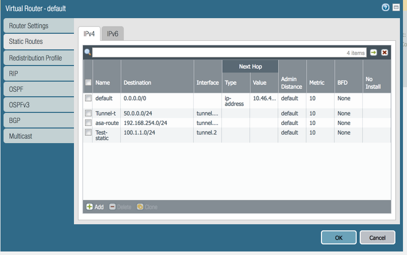Open the Router Settings section
The width and height of the screenshot is (407, 255).
pyautogui.click(x=38, y=26)
